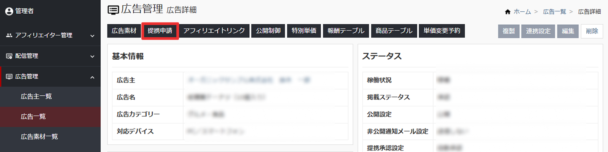Screen dimensions: 608x152
Task: Open the 商品テーブル tab
Action: [x=394, y=31]
